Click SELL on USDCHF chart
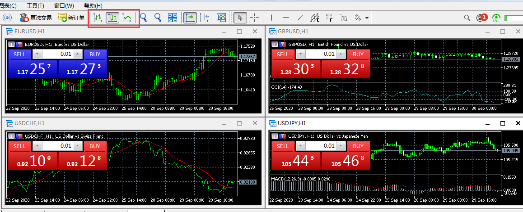The width and height of the screenshot is (523, 212). 19,146
